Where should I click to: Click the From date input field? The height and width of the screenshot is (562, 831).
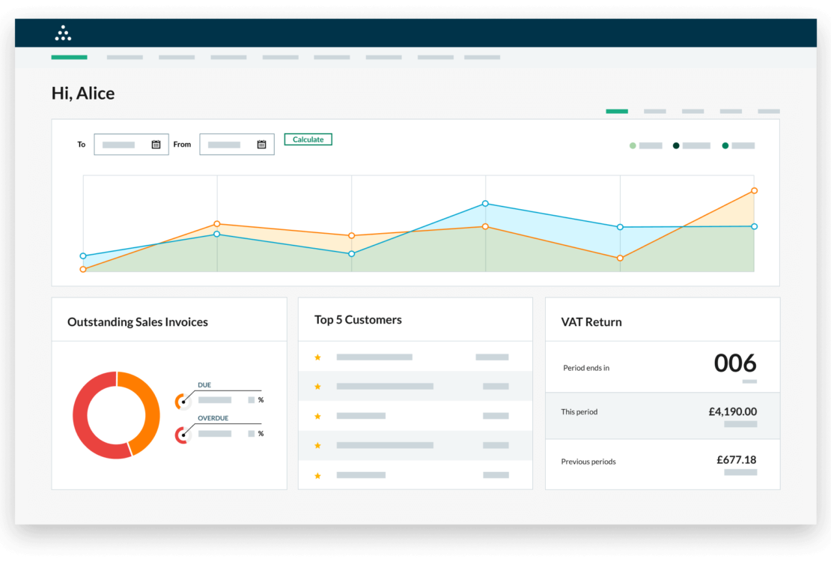237,145
